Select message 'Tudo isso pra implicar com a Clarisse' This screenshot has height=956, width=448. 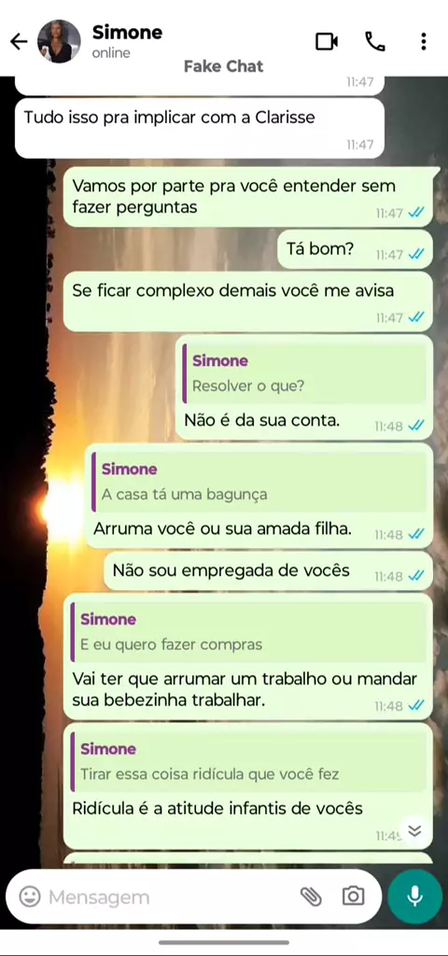click(200, 128)
